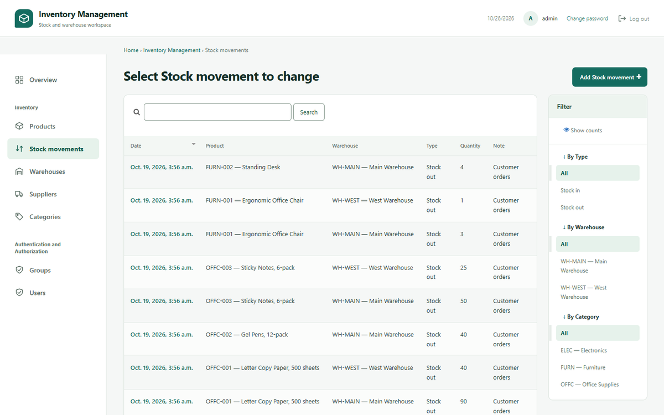This screenshot has width=664, height=415.
Task: Click the Warehouses building icon
Action: point(19,172)
